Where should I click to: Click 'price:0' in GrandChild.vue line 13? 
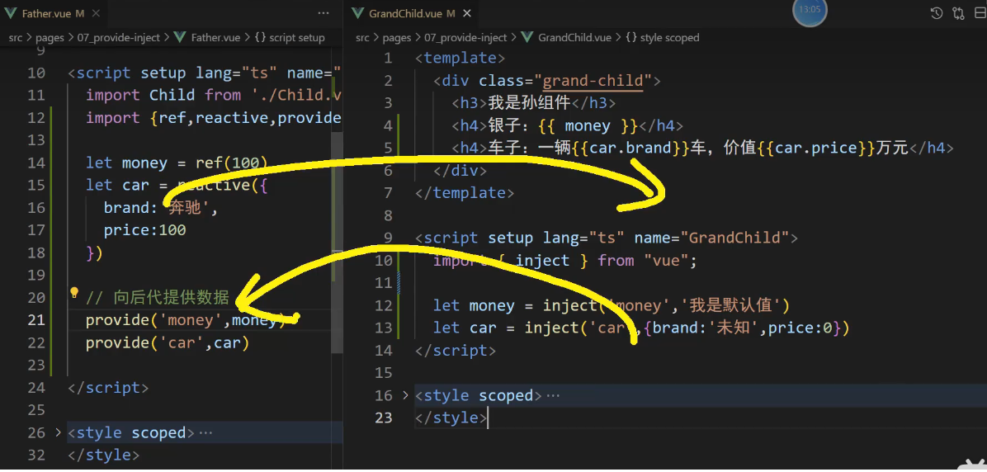point(800,328)
